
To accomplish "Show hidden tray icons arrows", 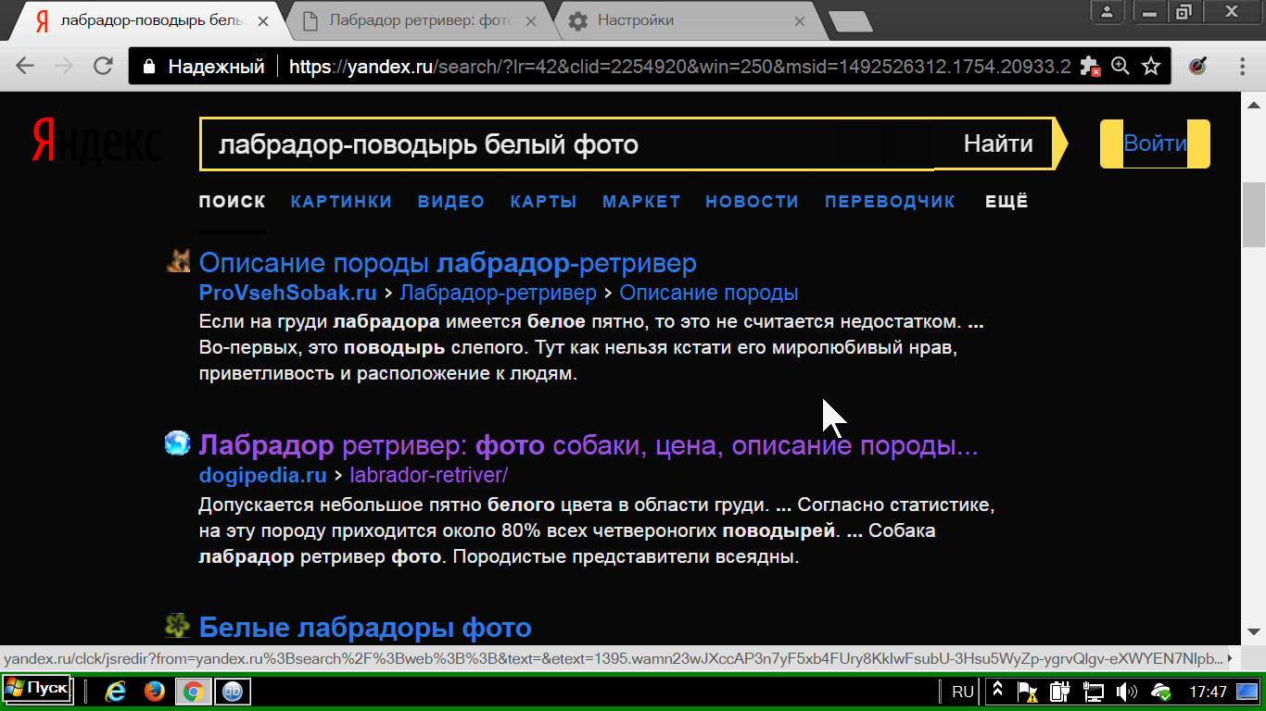I will tap(998, 691).
